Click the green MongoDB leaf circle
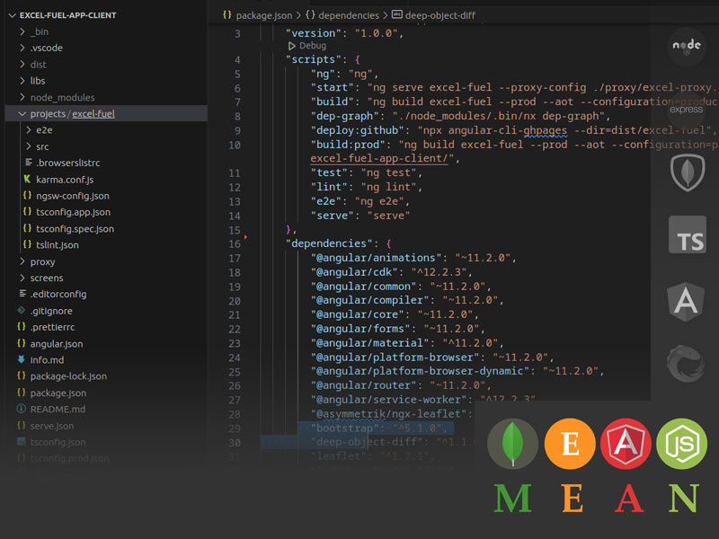719x539 pixels. (513, 444)
